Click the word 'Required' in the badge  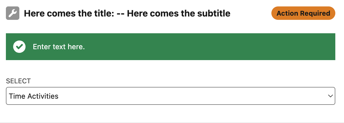tap(315, 13)
